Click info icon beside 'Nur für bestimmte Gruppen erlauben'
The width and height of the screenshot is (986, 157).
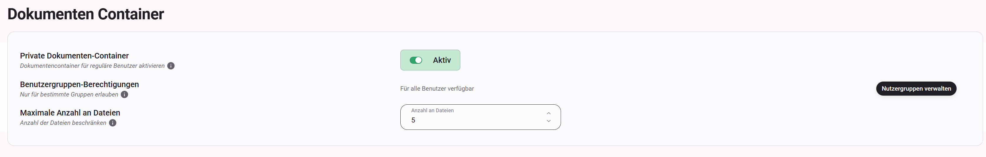click(124, 94)
